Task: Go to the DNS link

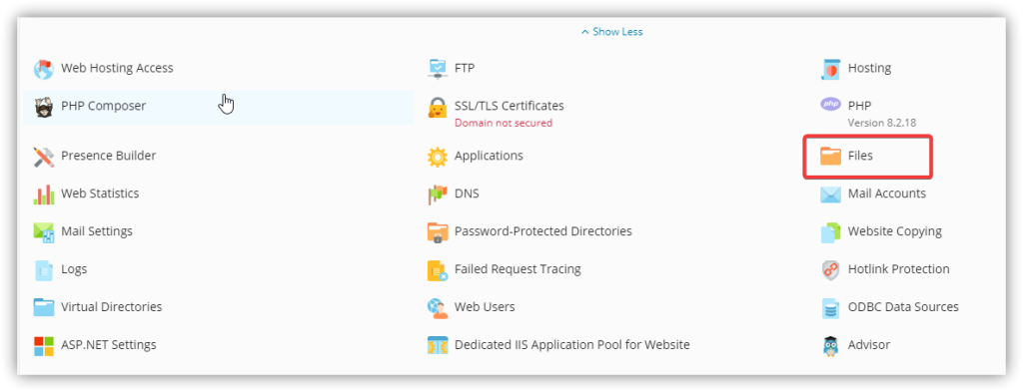Action: [468, 194]
